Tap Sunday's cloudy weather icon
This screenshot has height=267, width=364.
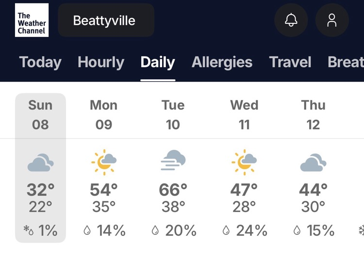[40, 163]
